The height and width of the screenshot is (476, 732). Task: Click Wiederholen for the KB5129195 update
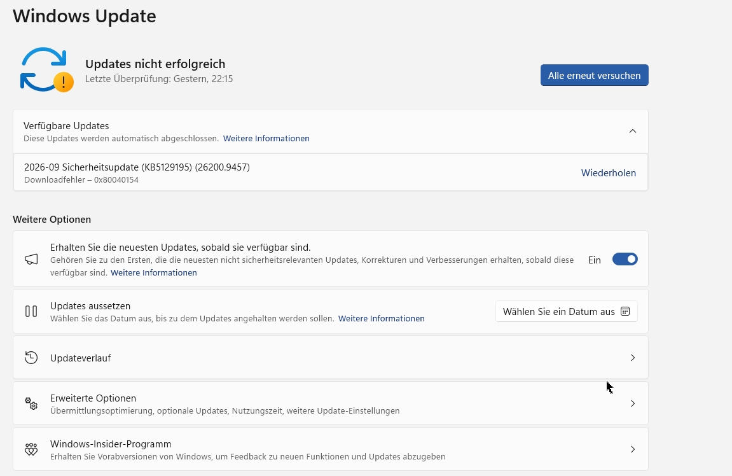click(x=608, y=173)
